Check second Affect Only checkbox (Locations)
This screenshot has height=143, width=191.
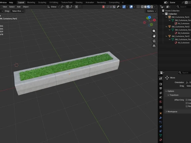[187, 103]
